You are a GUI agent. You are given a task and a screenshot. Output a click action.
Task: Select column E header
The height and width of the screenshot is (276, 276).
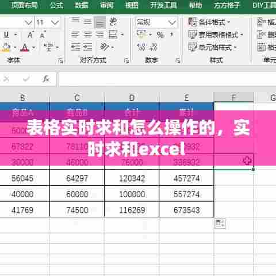(x=186, y=98)
